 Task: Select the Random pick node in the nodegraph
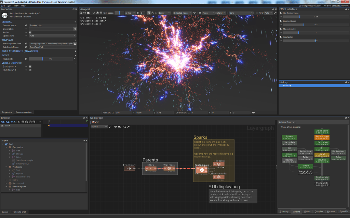(202, 169)
